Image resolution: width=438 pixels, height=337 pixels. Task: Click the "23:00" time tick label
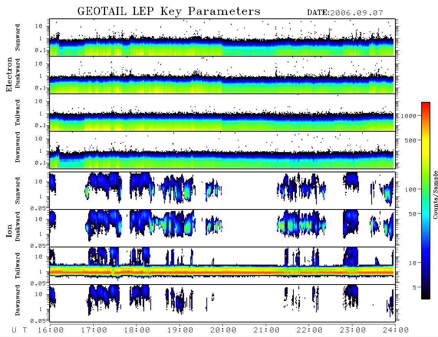[x=353, y=330]
